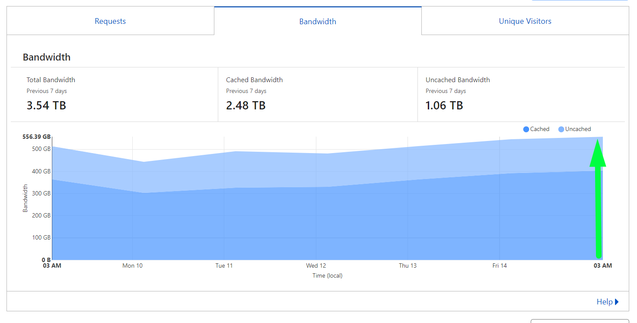Click the Cached Bandwidth 2.48 TB stat
Image resolution: width=637 pixels, height=323 pixels.
click(x=245, y=106)
